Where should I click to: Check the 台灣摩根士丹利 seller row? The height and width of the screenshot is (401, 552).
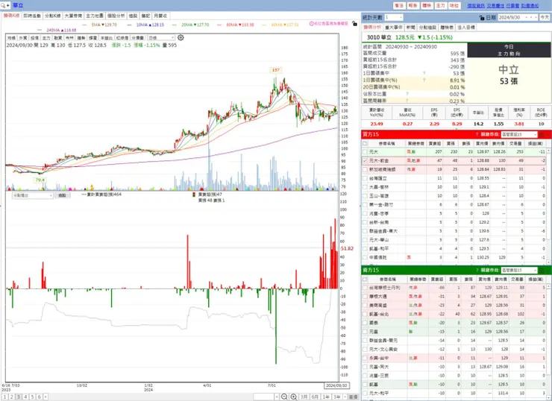pos(365,288)
